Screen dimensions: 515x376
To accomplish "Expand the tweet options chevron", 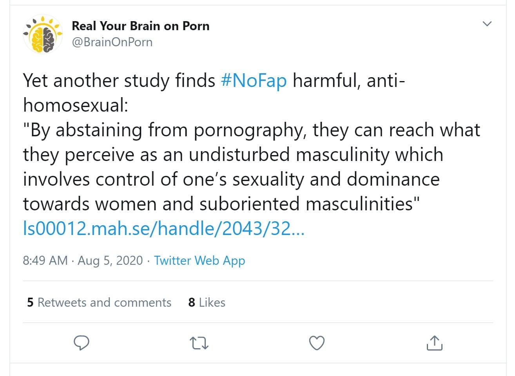I will [x=487, y=24].
